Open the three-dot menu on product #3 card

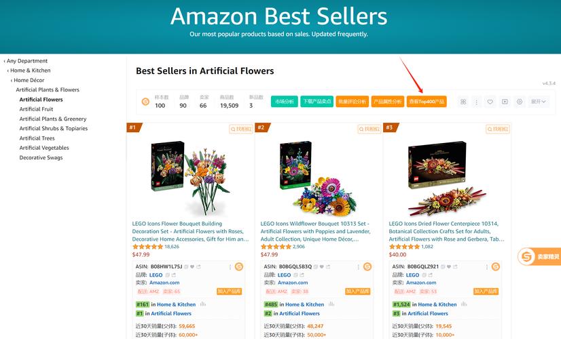[486, 267]
